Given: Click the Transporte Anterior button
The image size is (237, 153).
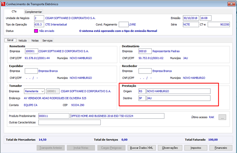Looking at the screenshot, I should pyautogui.click(x=51, y=148).
